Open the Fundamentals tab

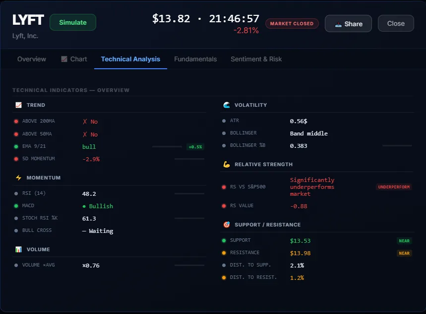(195, 59)
